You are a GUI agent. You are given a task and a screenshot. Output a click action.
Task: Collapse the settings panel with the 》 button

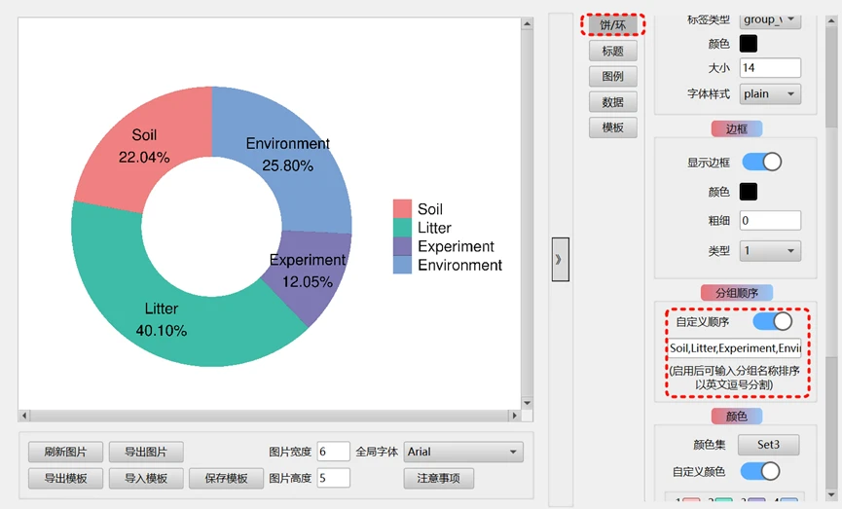[560, 259]
